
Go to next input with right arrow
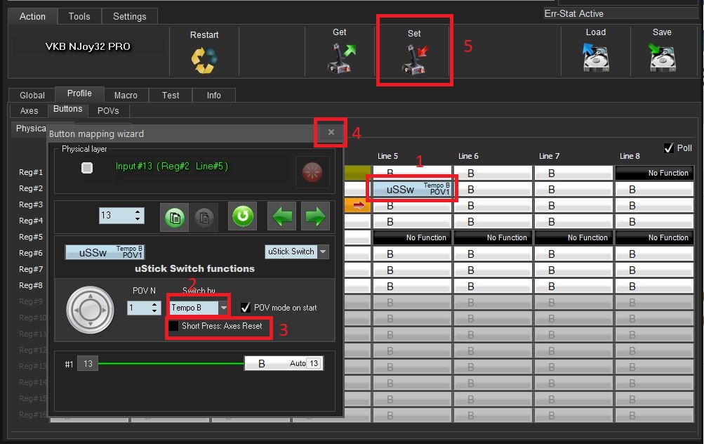point(315,216)
